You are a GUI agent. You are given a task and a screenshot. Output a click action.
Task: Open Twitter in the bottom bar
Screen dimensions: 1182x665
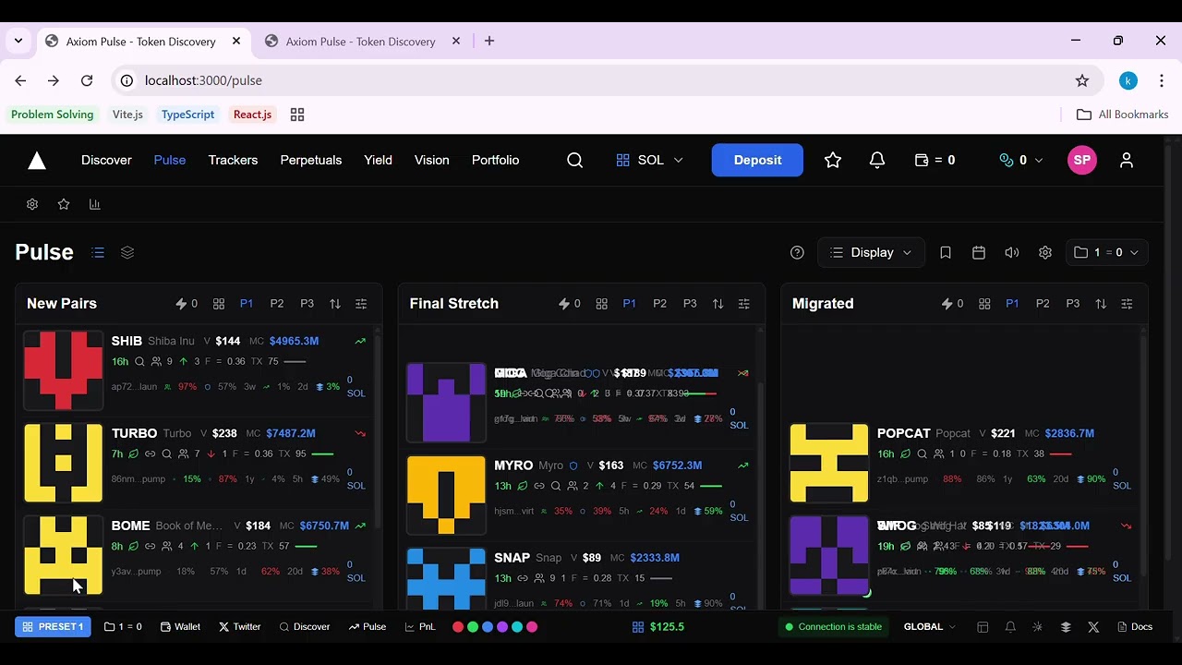pyautogui.click(x=240, y=627)
